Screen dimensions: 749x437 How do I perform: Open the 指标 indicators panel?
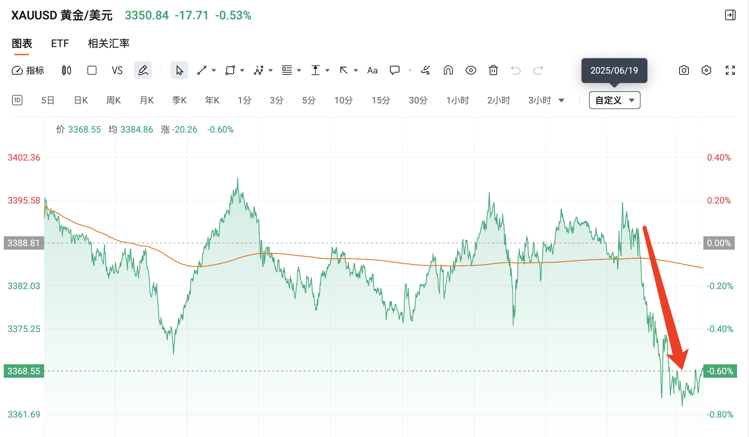pyautogui.click(x=28, y=70)
